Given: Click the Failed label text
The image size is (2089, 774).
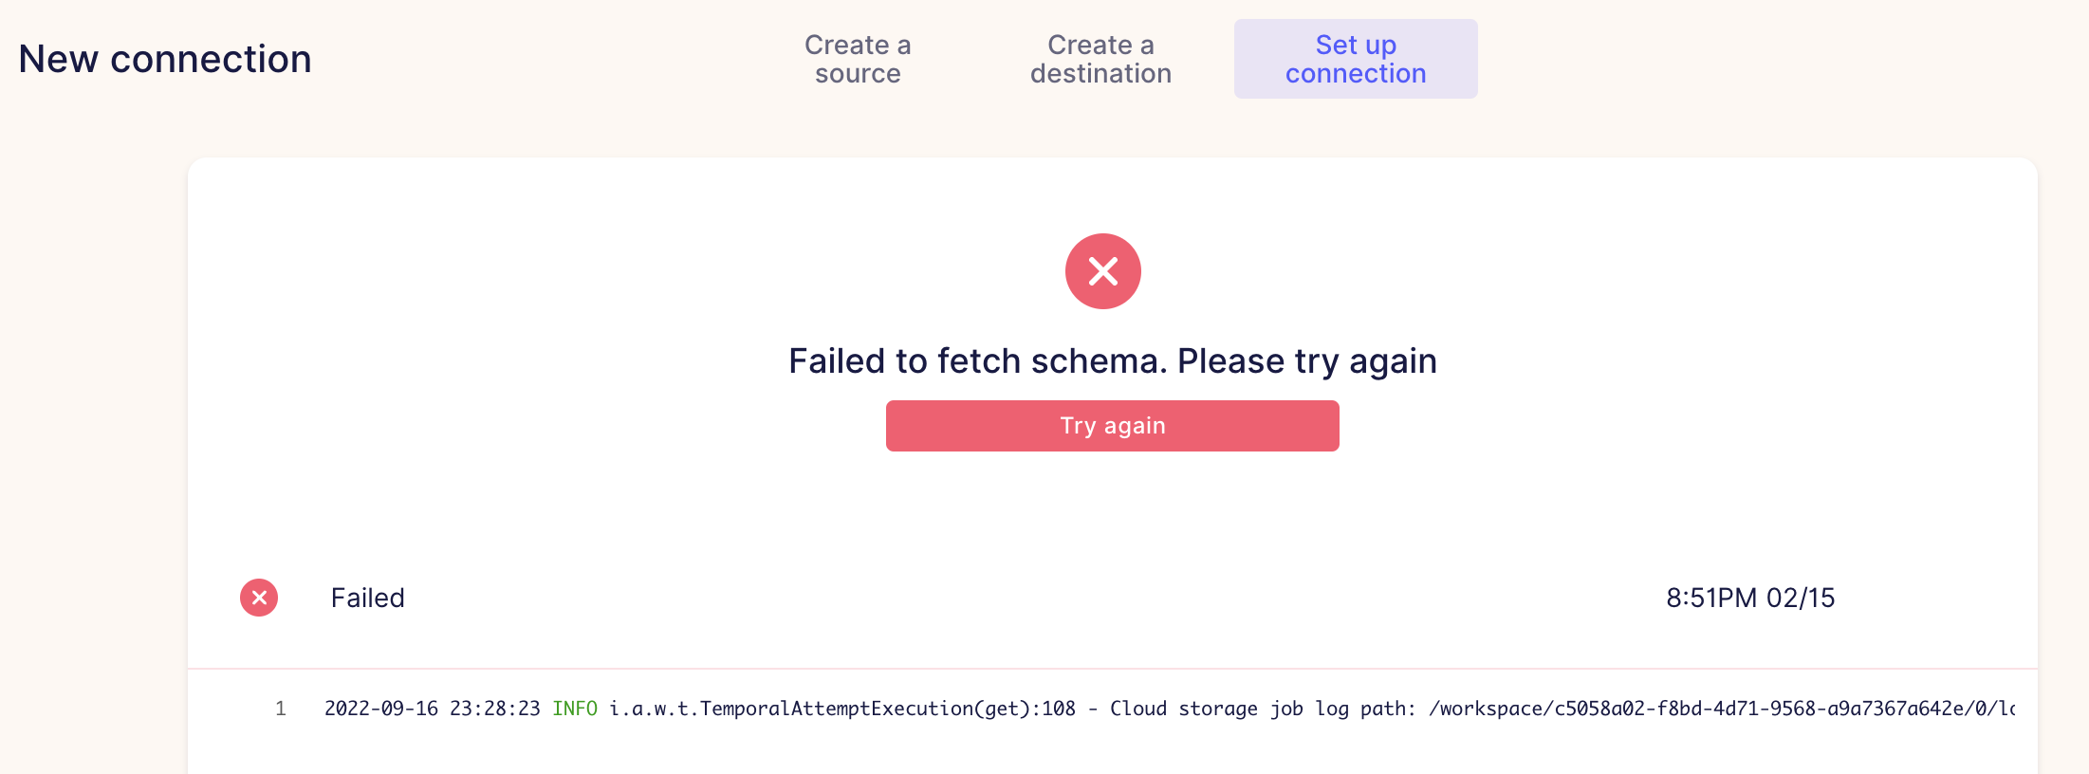Looking at the screenshot, I should [x=367, y=599].
